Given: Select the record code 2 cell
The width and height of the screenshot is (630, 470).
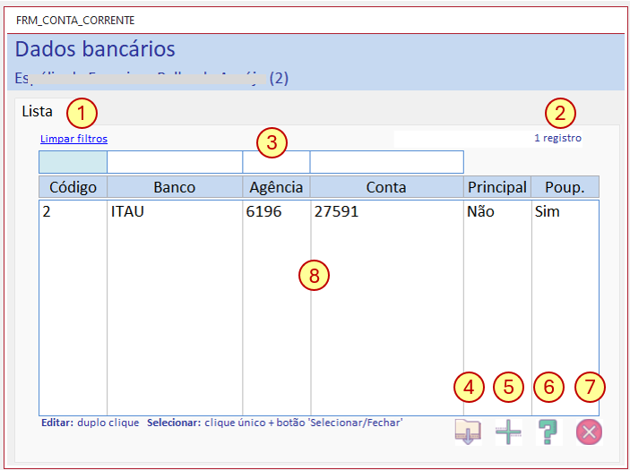Looking at the screenshot, I should [x=47, y=211].
